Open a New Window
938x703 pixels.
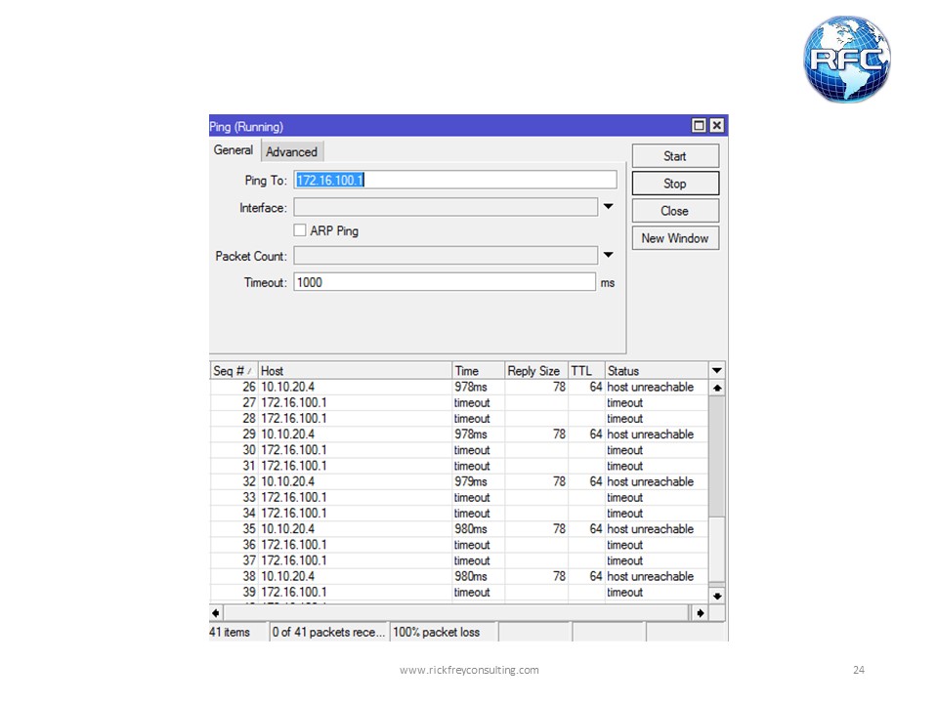pos(674,237)
